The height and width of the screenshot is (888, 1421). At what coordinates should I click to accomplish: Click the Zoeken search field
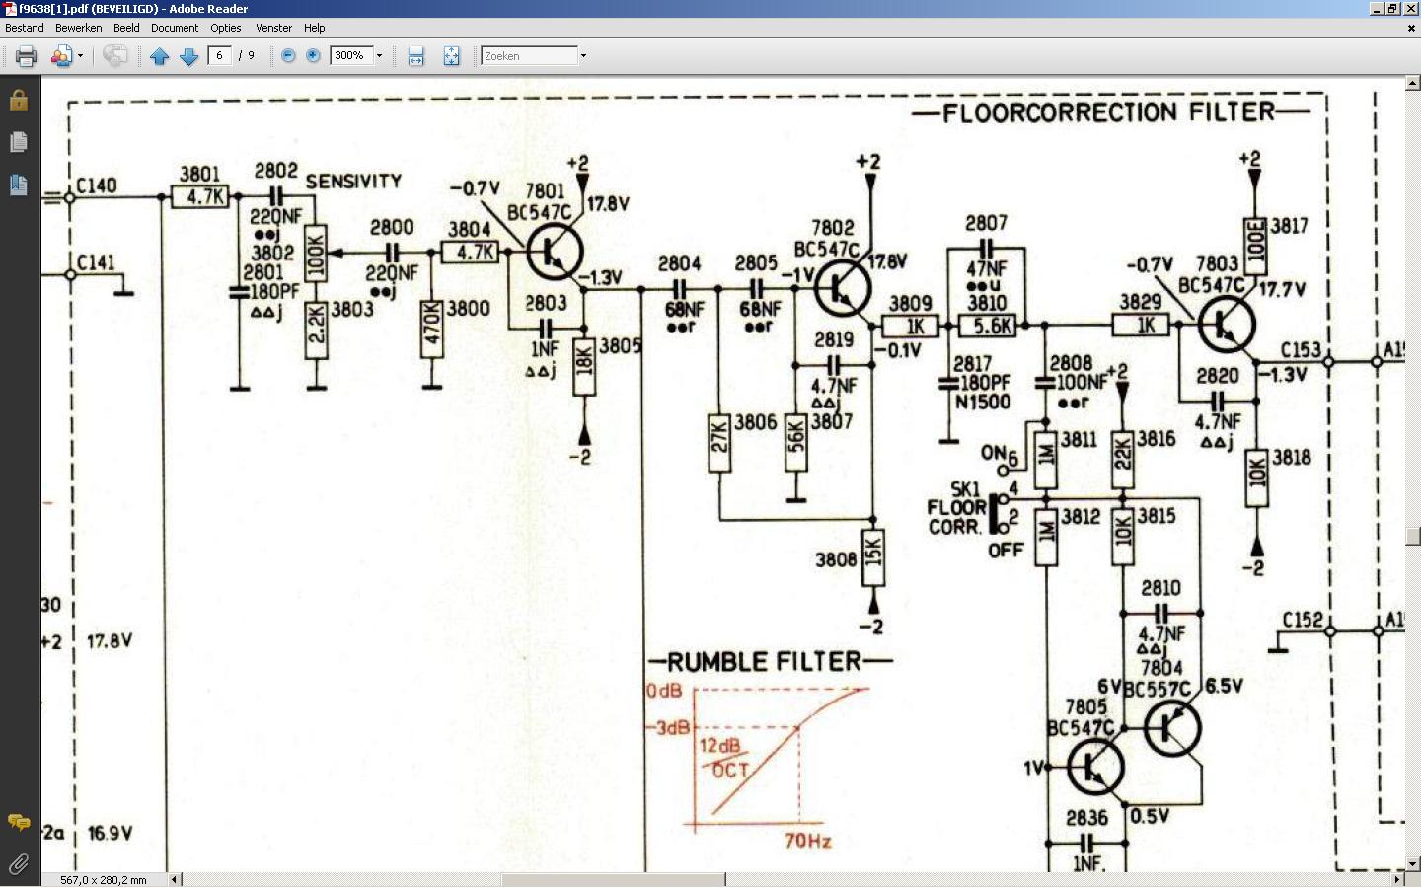[x=529, y=56]
